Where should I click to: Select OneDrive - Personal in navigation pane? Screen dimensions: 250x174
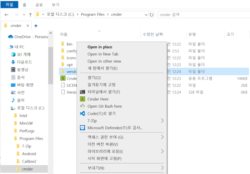click(28, 37)
